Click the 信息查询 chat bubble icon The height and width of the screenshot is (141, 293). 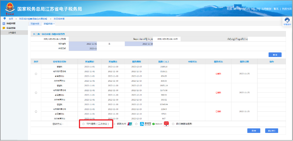[x=4, y=28]
